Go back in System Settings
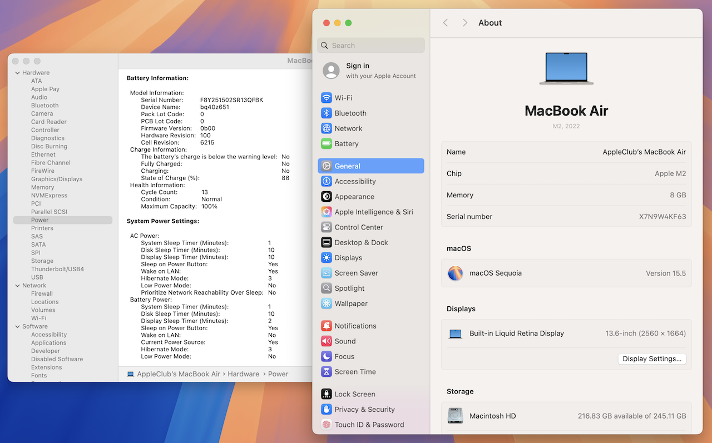Viewport: 712px width, 443px height. [445, 23]
